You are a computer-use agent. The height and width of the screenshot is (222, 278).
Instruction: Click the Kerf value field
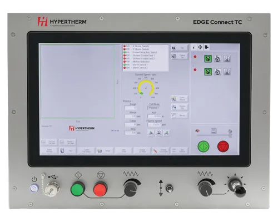(x=154, y=116)
